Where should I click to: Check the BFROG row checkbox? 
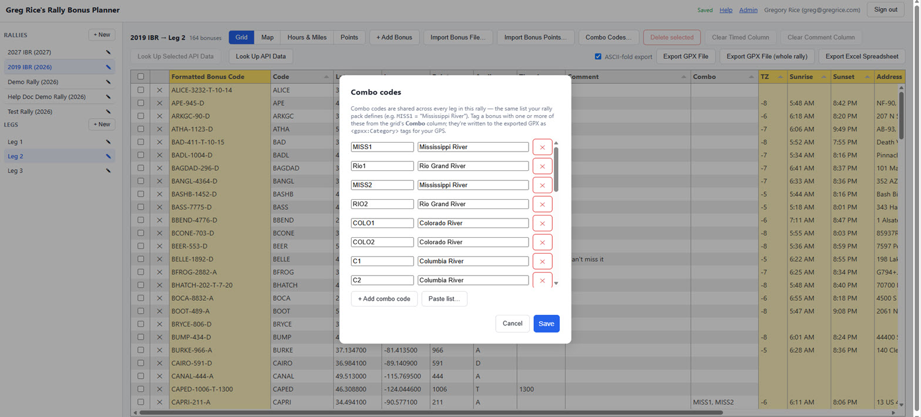pyautogui.click(x=140, y=272)
